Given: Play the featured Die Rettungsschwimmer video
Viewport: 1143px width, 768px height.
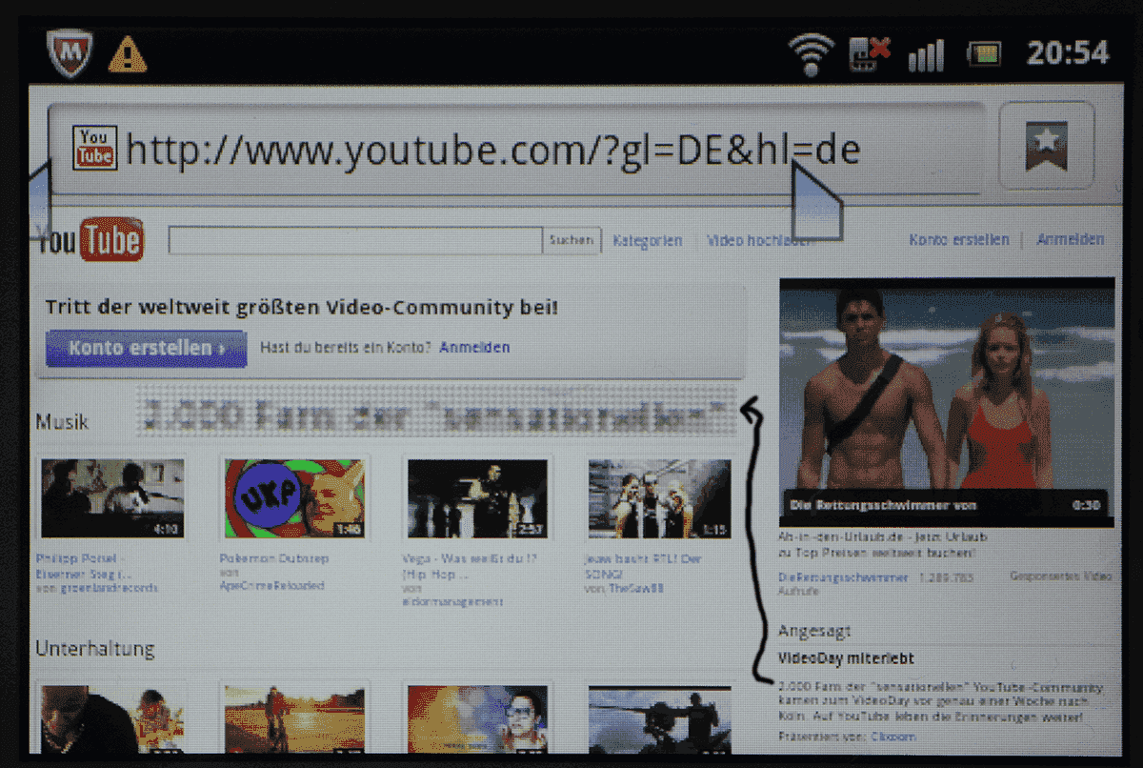Looking at the screenshot, I should pos(947,401).
